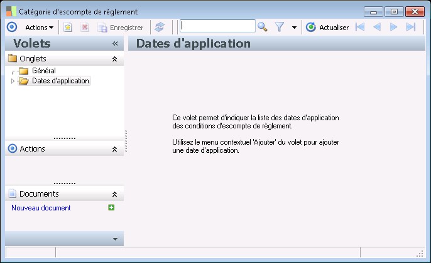Click the vertical splitter handle dots

tap(126, 141)
